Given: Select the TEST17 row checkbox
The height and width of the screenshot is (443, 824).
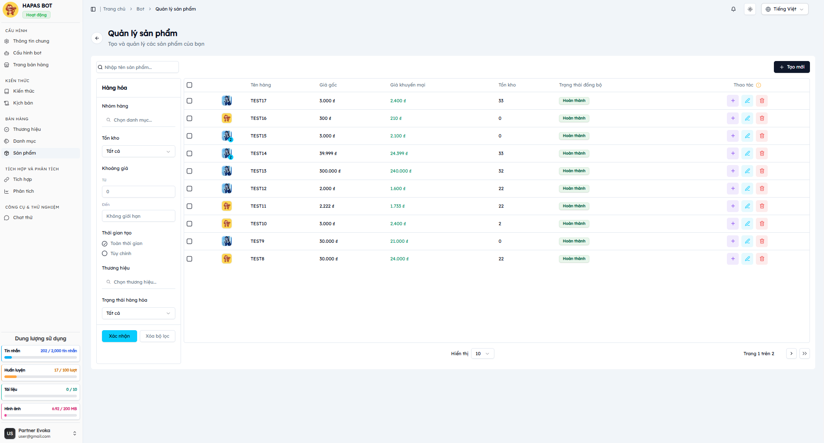Looking at the screenshot, I should 189,101.
